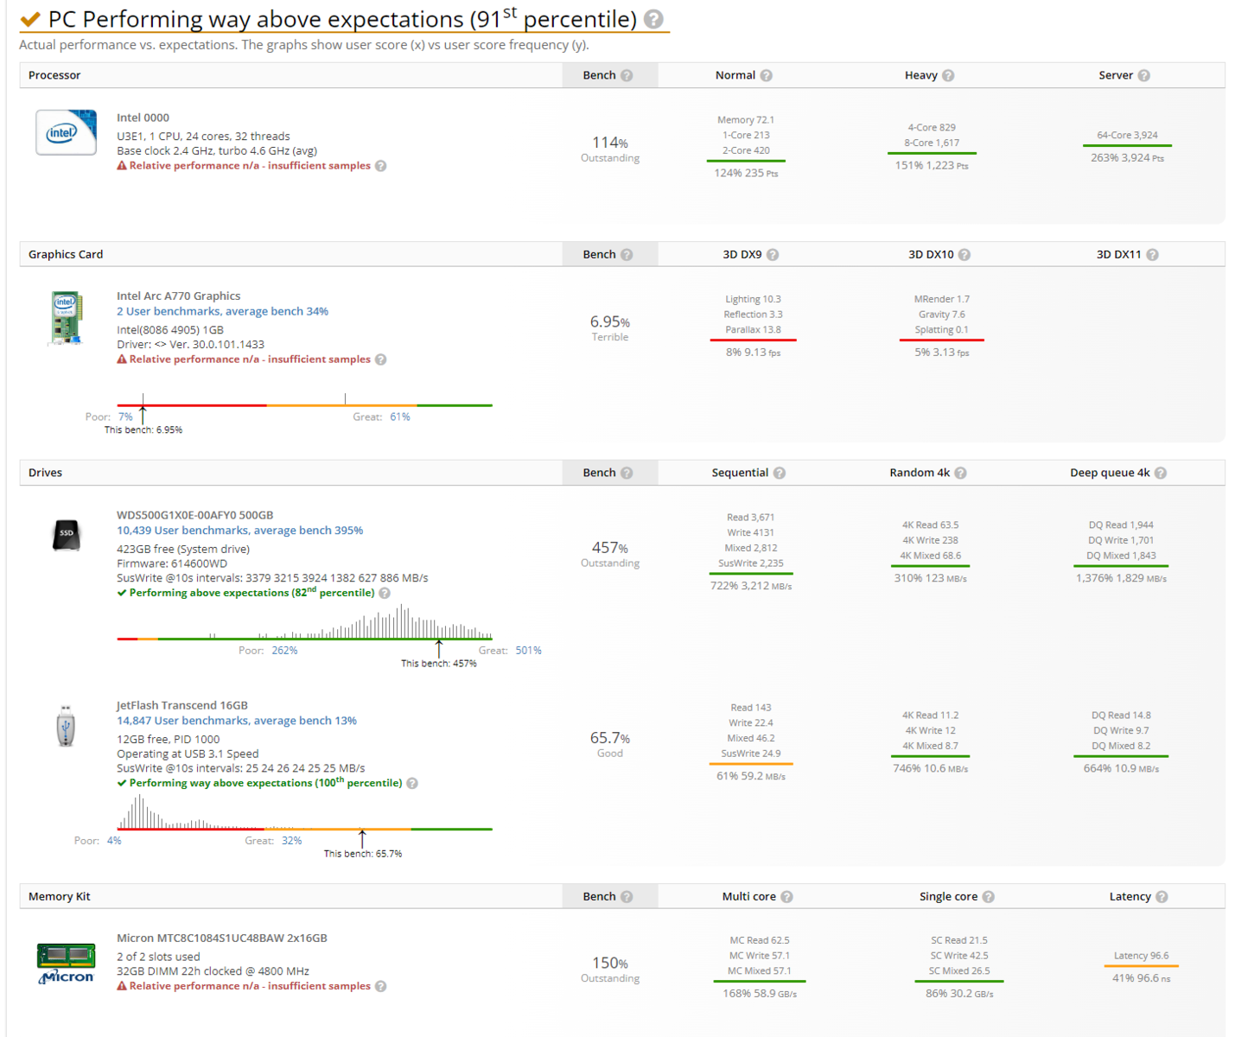This screenshot has height=1037, width=1235.
Task: Click the help icon beside 3D DX9
Action: (773, 254)
